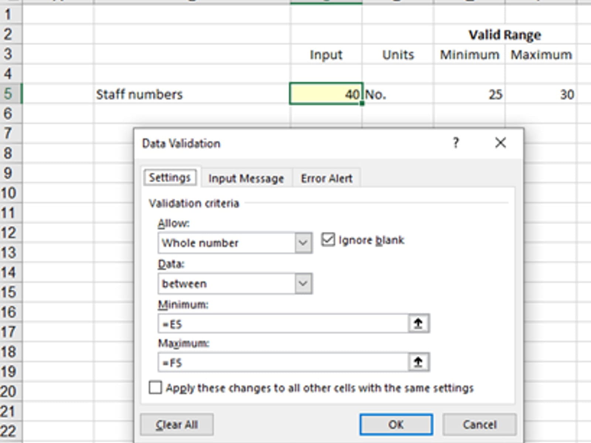Click the Clear All button

177,425
